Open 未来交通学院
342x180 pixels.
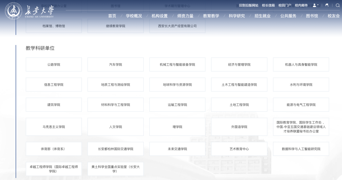tap(177, 149)
